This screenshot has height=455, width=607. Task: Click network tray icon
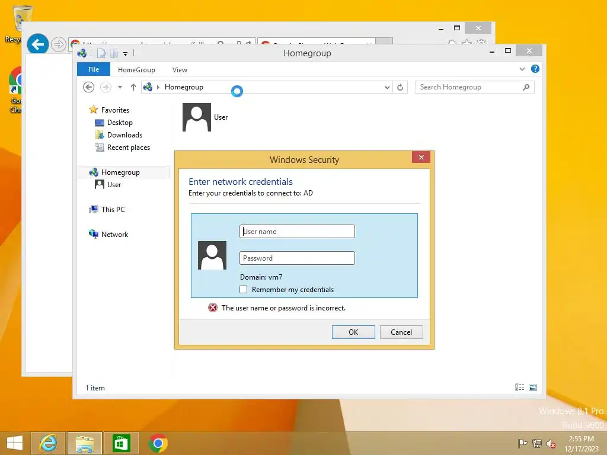click(x=537, y=443)
